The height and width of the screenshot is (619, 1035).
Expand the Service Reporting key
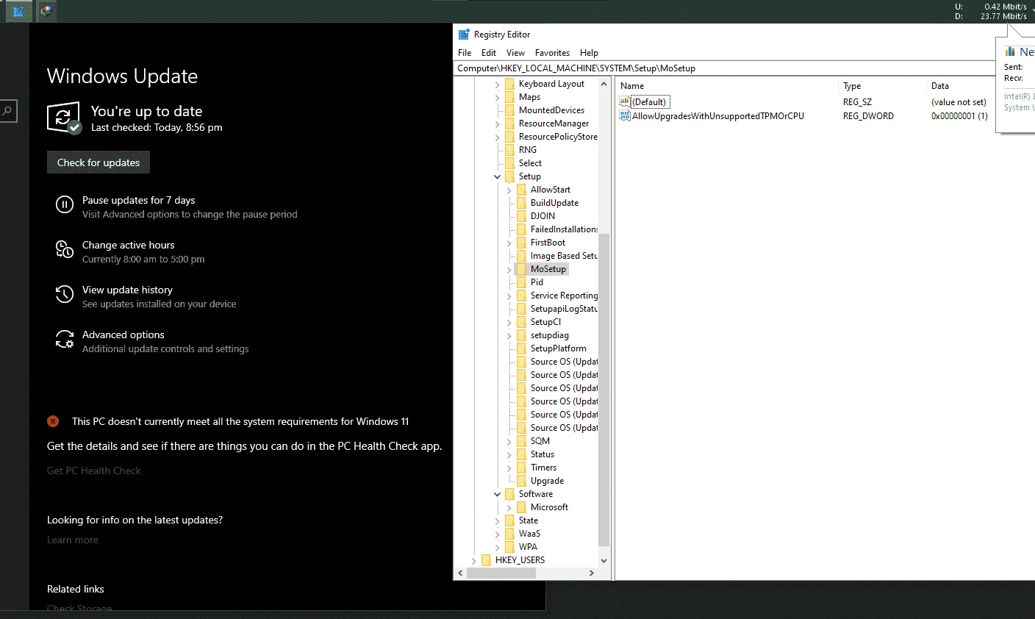(509, 296)
